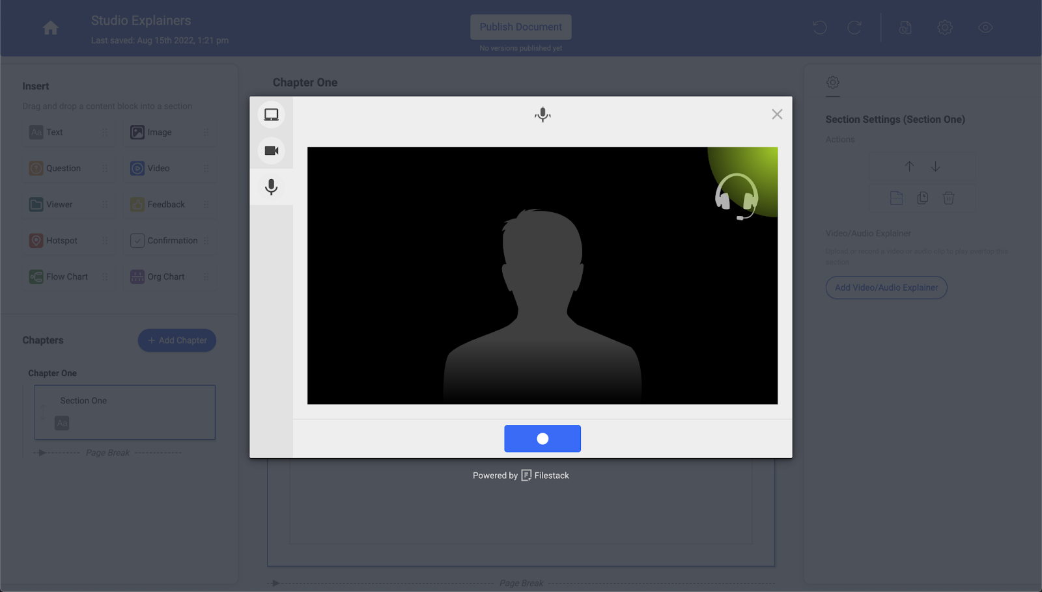1042x592 pixels.
Task: Click the save document icon in header
Action: (x=905, y=27)
